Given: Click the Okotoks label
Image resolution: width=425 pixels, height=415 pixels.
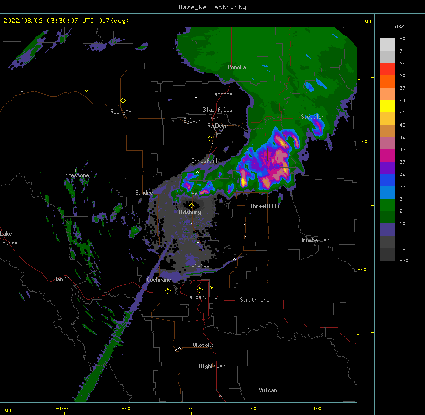Looking at the screenshot, I should tap(203, 345).
